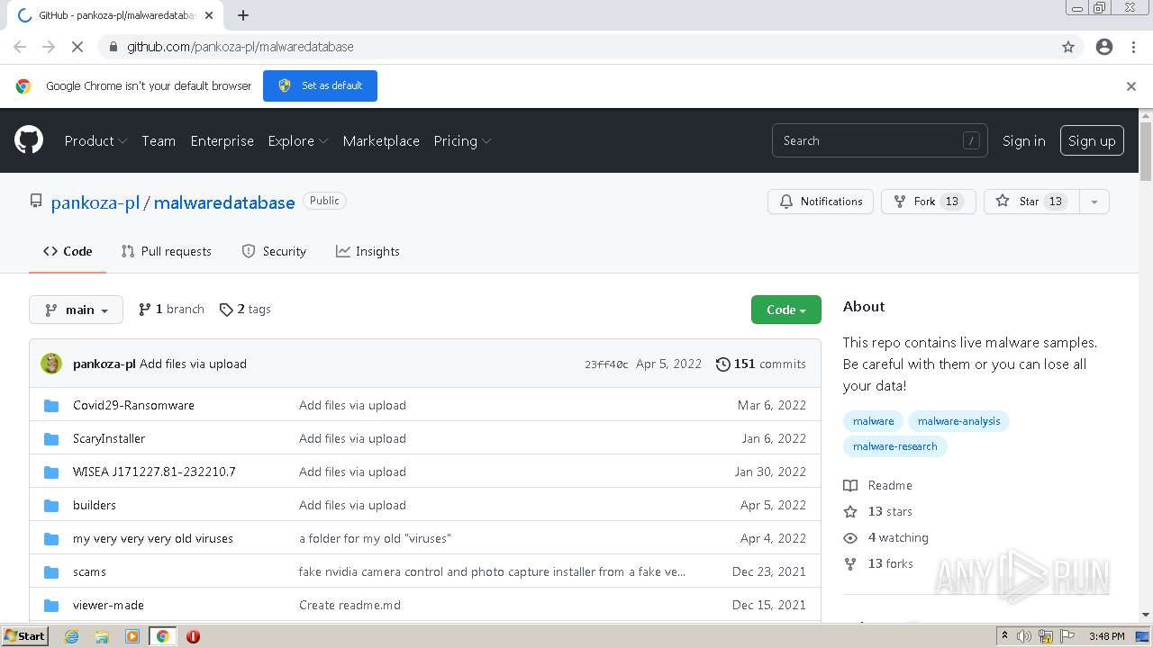Click the page vertical scrollbar

1146,151
